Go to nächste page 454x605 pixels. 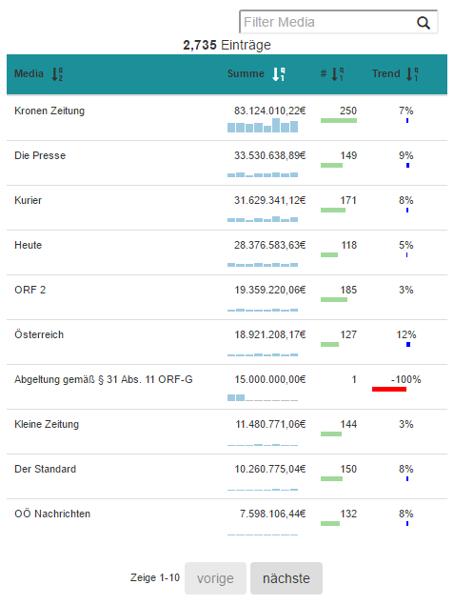pos(286,578)
